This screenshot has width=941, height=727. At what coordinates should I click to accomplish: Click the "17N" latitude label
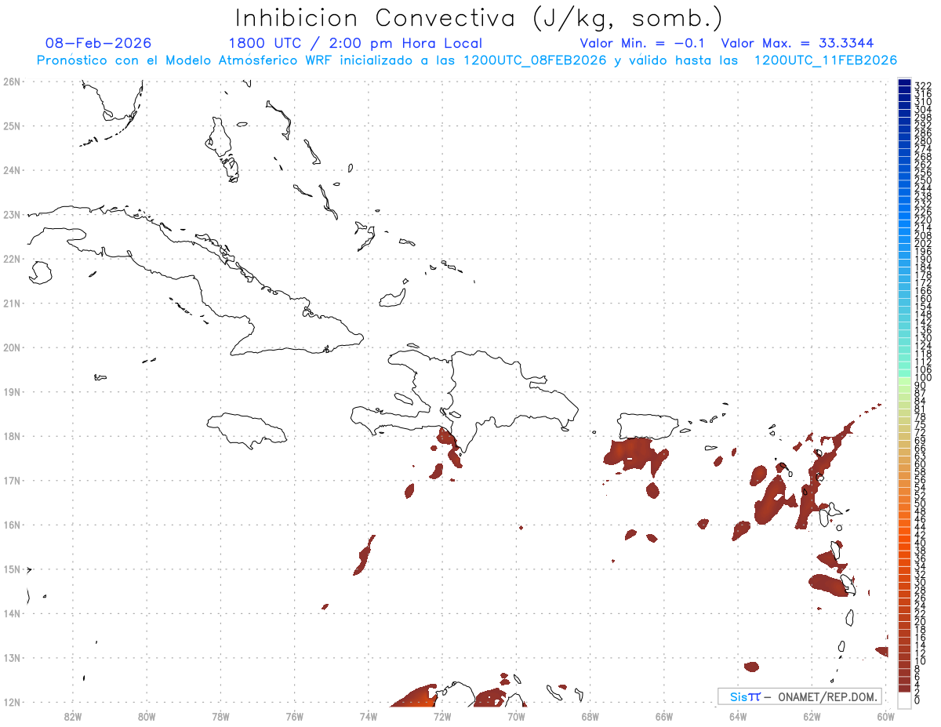coord(11,480)
